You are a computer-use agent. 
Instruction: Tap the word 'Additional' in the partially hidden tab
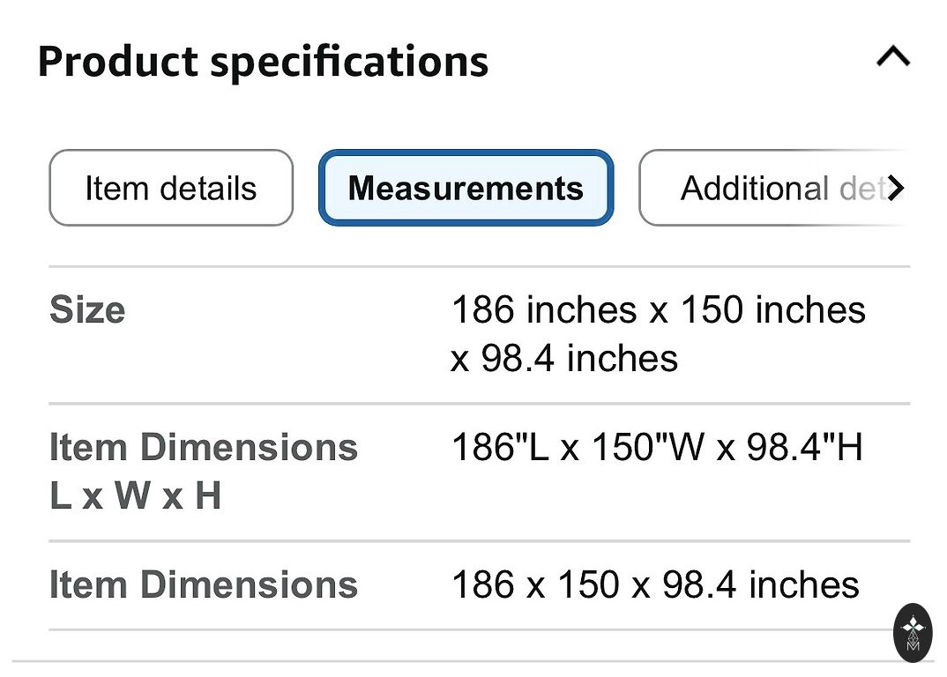click(x=755, y=188)
